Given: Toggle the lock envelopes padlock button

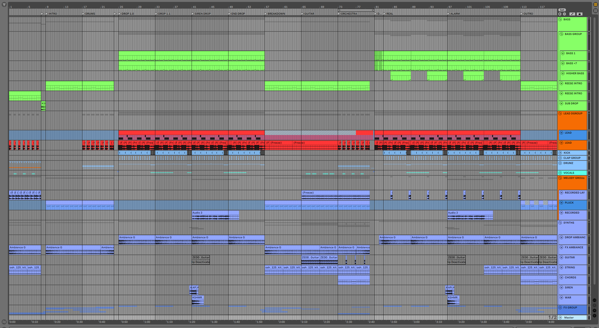Looking at the screenshot, I should tap(579, 14).
